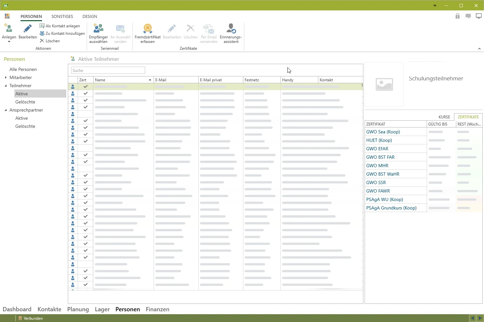The width and height of the screenshot is (484, 322).
Task: Click the lock icon in the title area
Action: click(458, 16)
